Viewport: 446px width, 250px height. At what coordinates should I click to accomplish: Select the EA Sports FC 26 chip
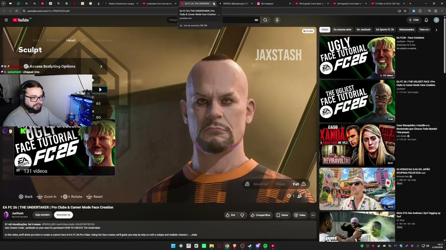click(385, 30)
